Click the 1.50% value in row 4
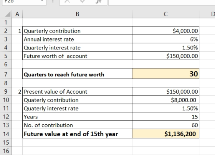 (165, 48)
